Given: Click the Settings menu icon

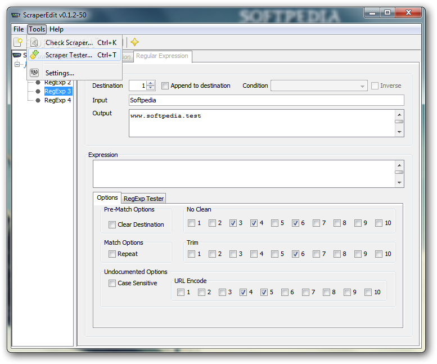Looking at the screenshot, I should (x=34, y=73).
